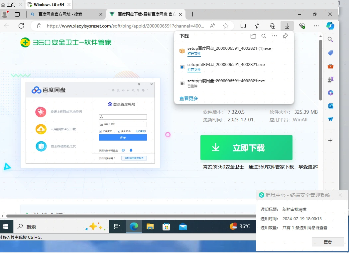Click the password input field 请输入密码

click(x=123, y=124)
